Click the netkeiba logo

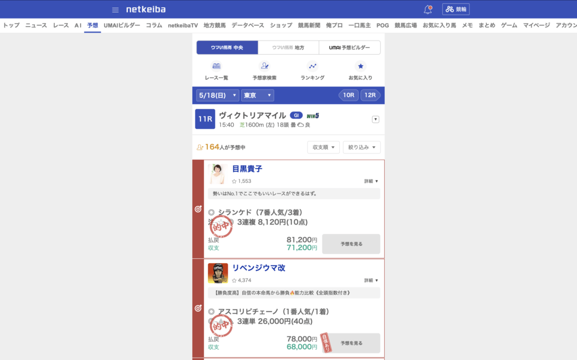146,9
